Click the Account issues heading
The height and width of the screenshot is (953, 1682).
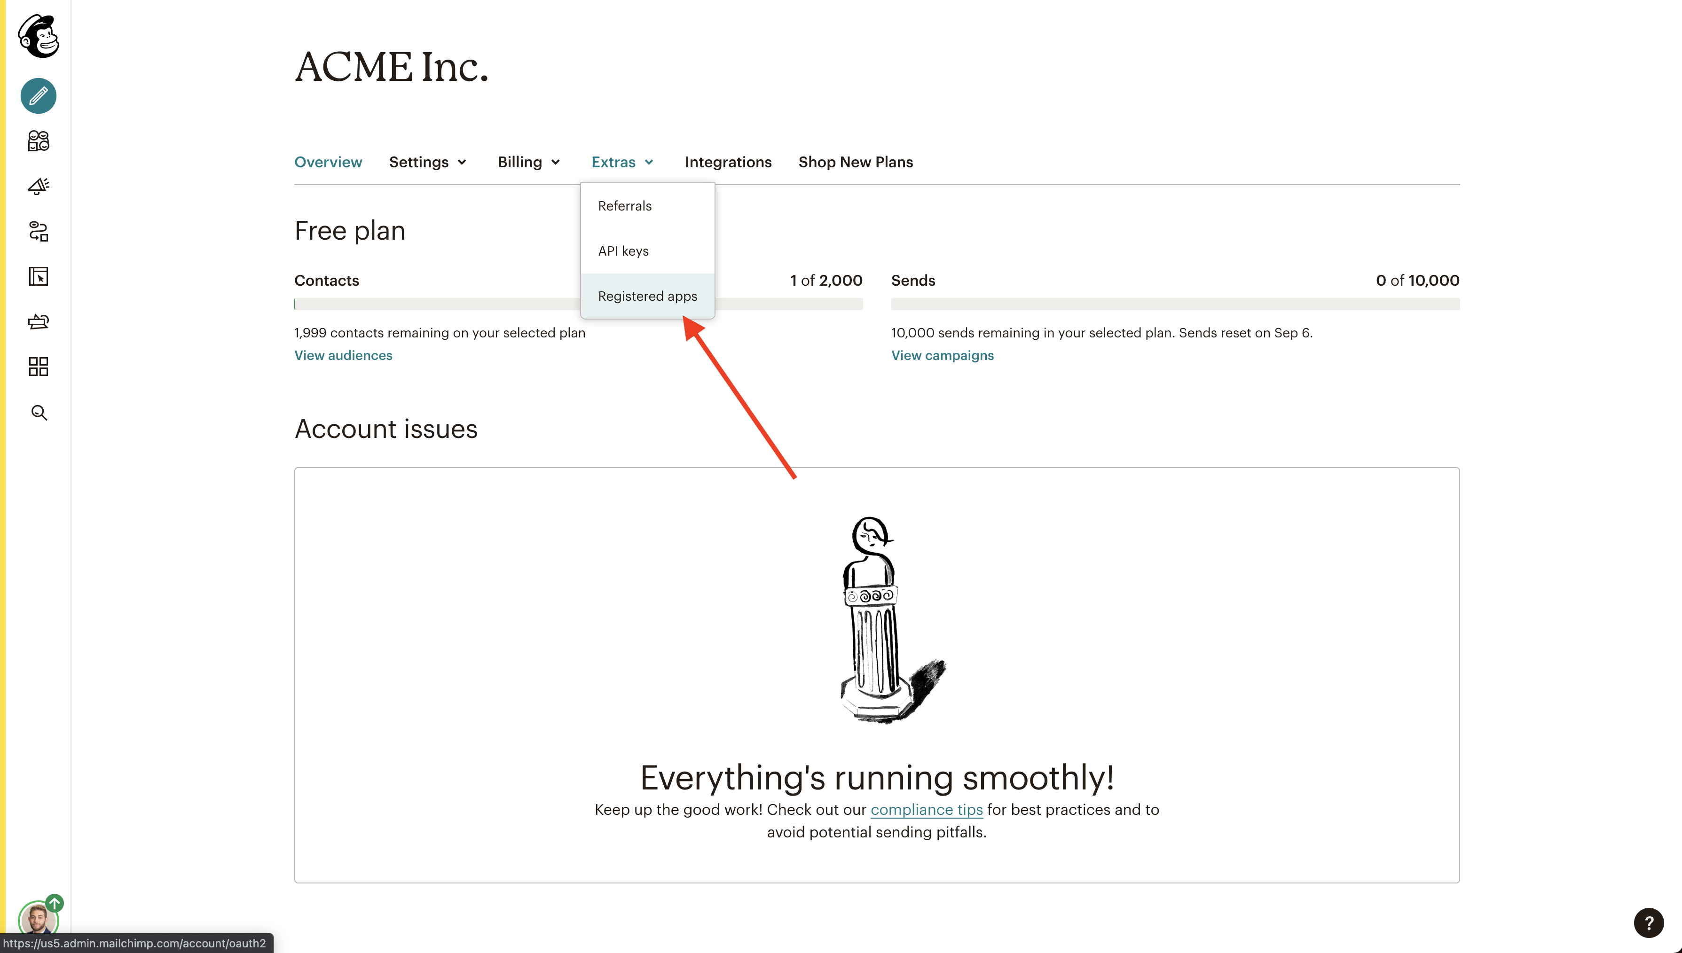tap(385, 430)
